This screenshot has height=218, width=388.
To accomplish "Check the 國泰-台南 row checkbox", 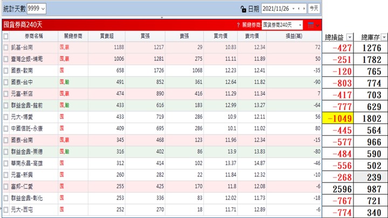I will [6, 140].
